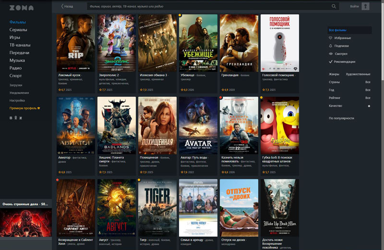Open the VK social network icon
384x250 pixels.
11,117
